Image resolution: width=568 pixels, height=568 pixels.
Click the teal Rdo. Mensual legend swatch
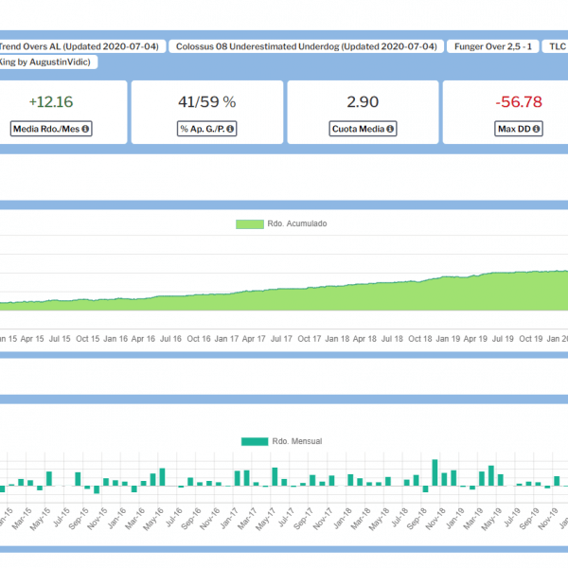pyautogui.click(x=254, y=441)
